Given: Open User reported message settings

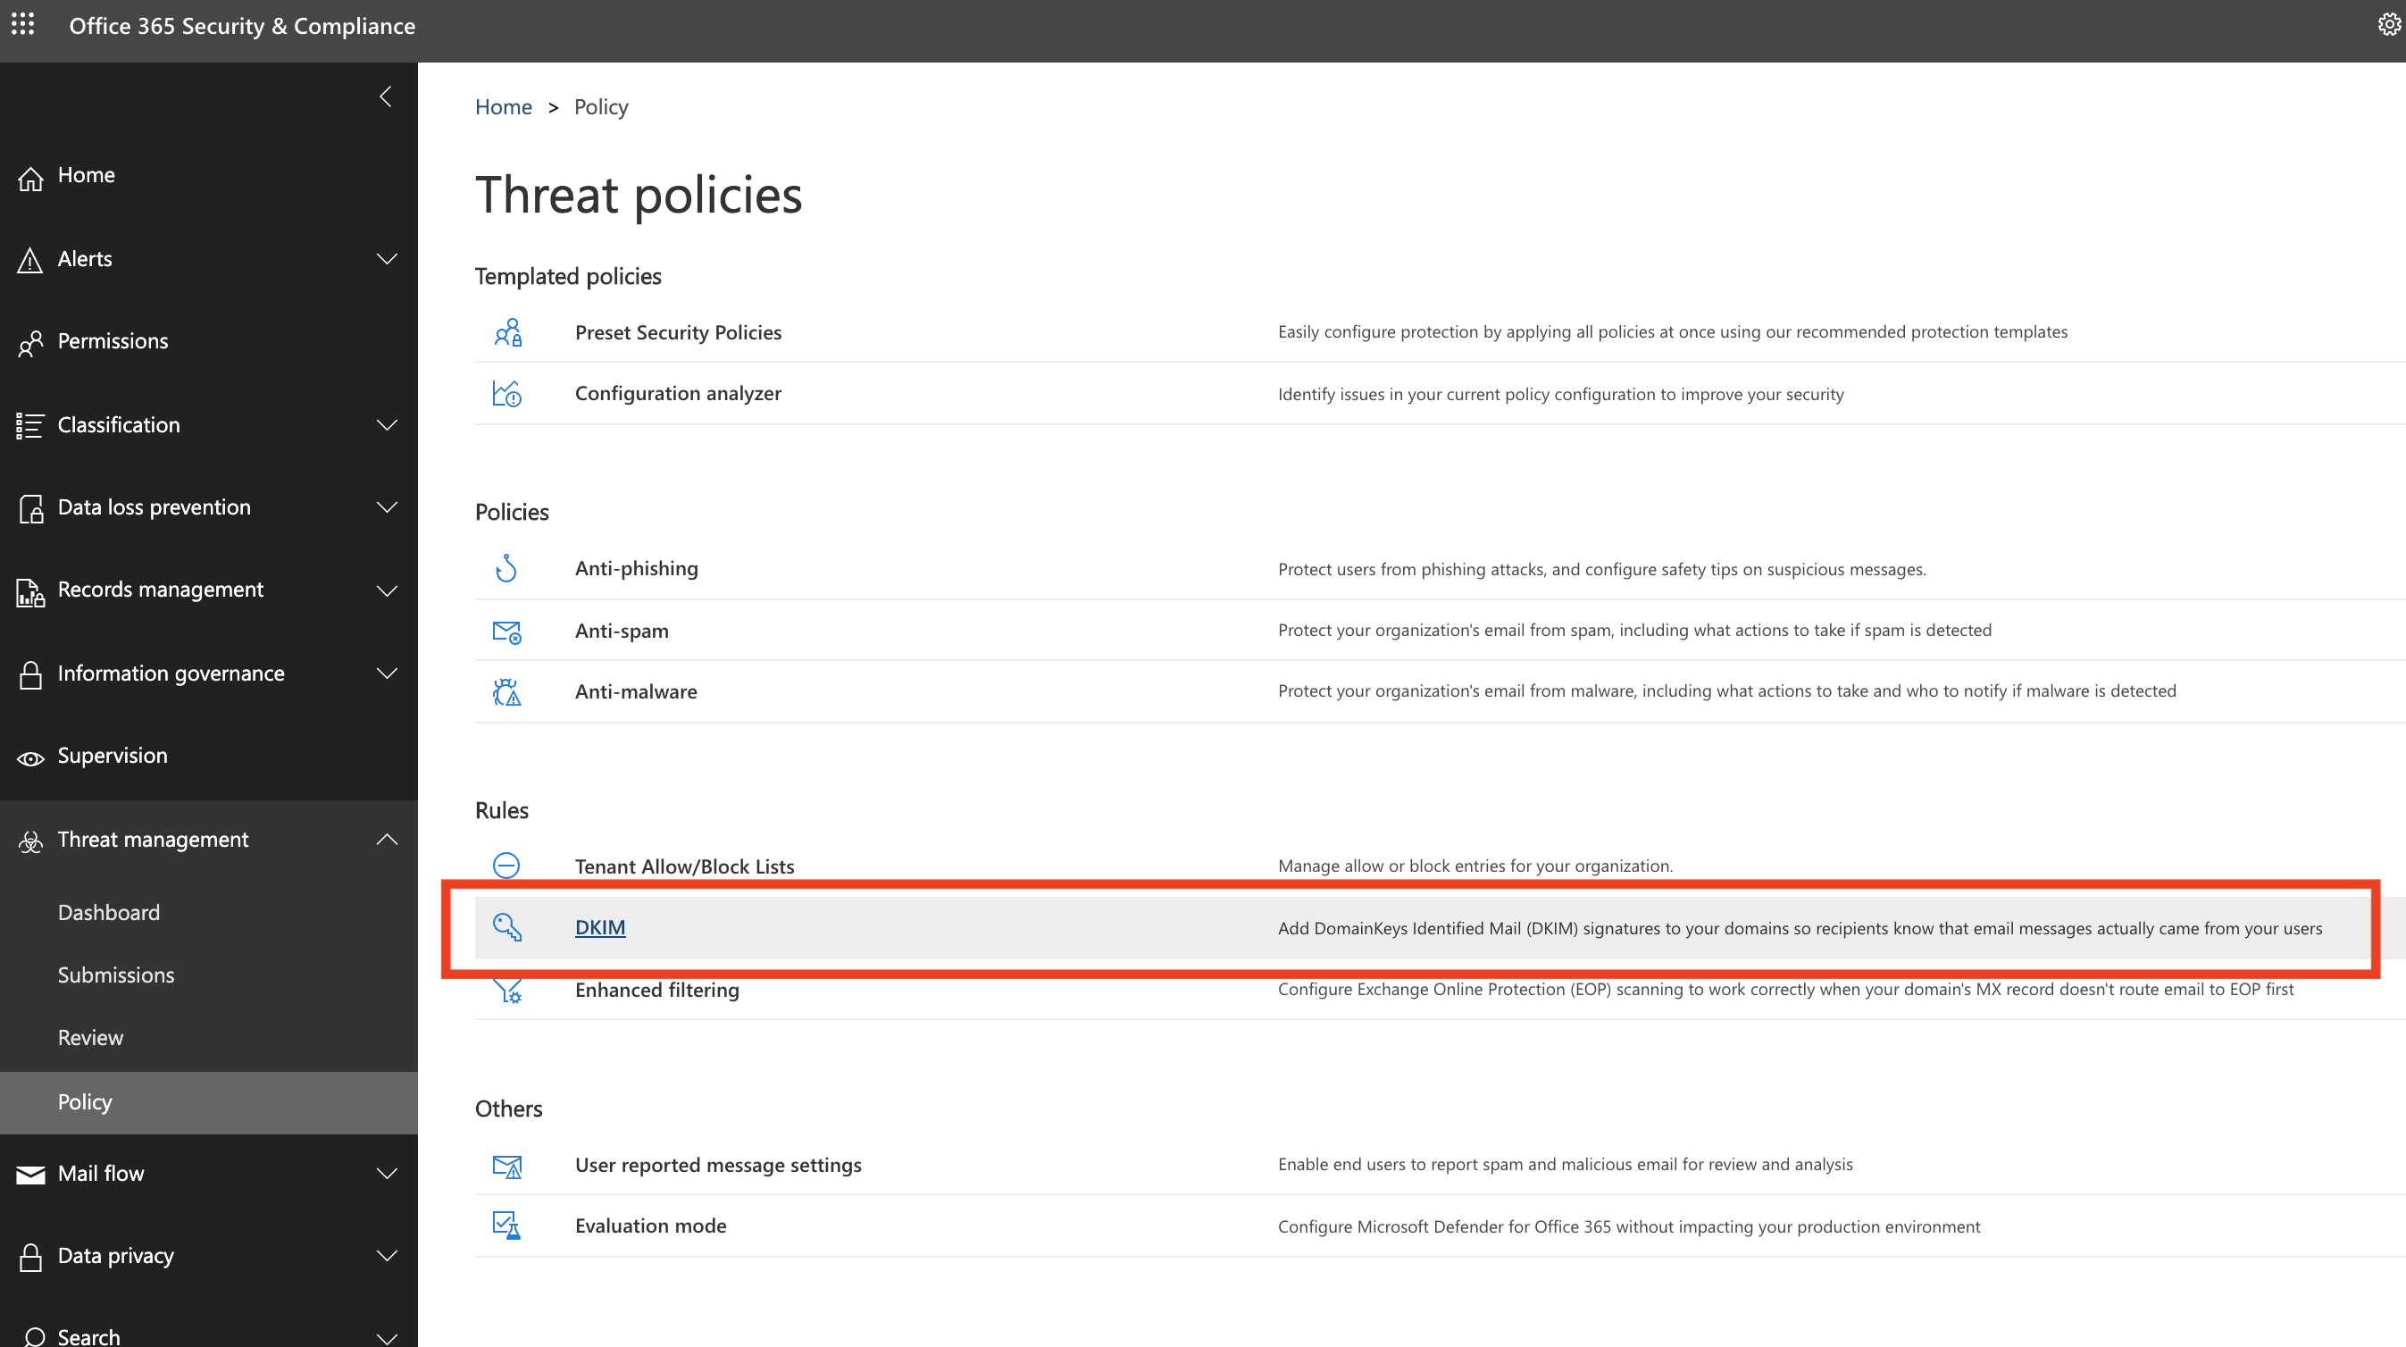Looking at the screenshot, I should [x=717, y=1164].
